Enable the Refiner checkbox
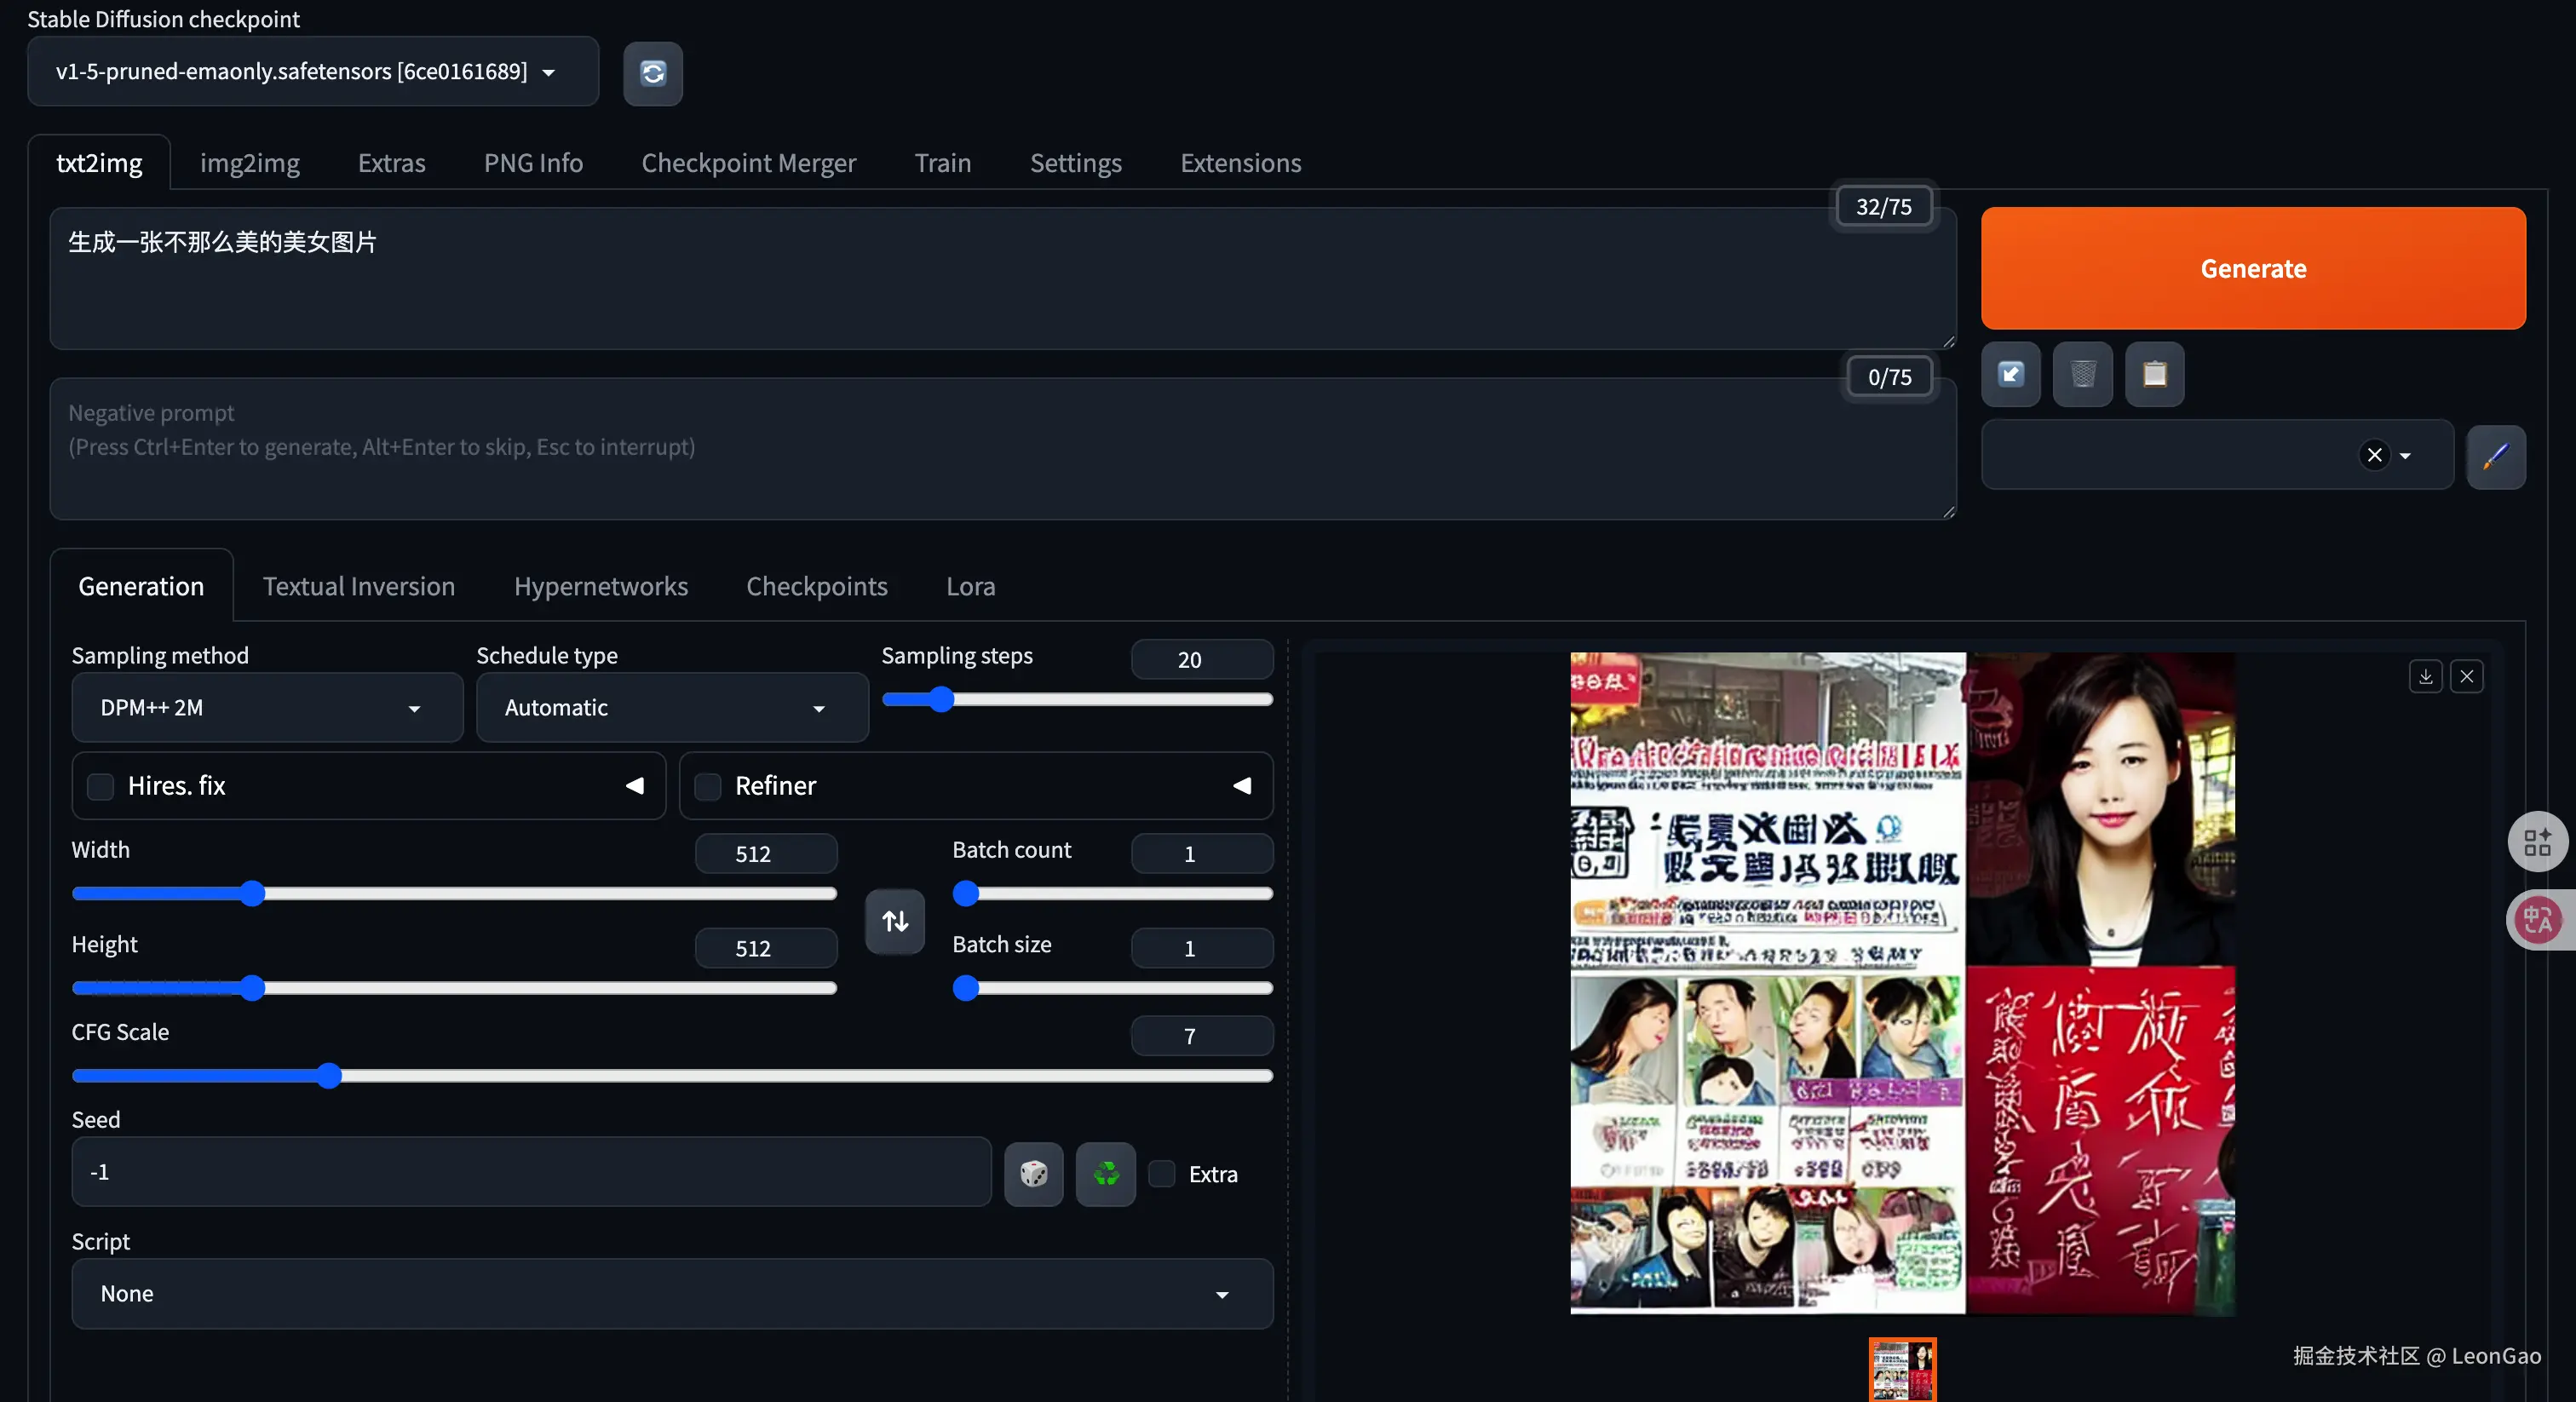The image size is (2576, 1402). tap(708, 786)
